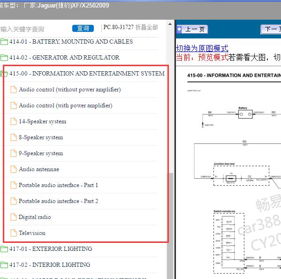The height and width of the screenshot is (279, 281).
Task: Click the blue 查询 search button
Action: click(83, 28)
